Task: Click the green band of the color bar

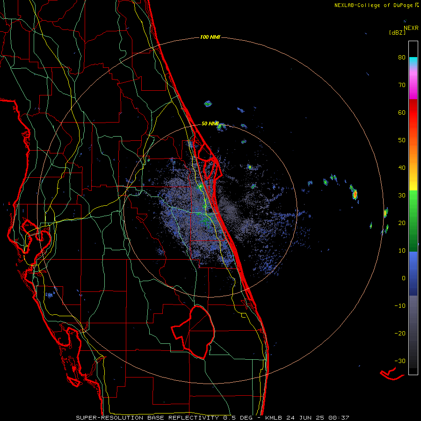Action: (413, 221)
